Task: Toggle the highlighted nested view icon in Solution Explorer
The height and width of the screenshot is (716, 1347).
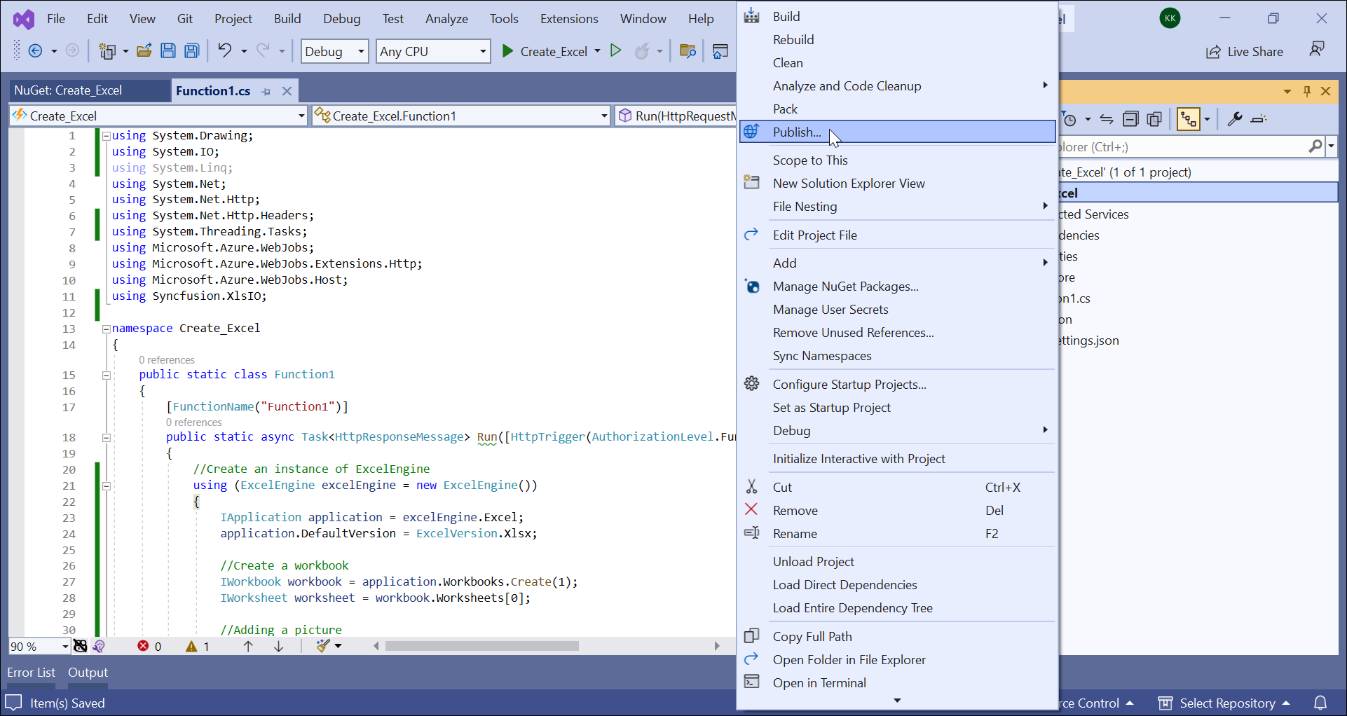Action: 1189,119
